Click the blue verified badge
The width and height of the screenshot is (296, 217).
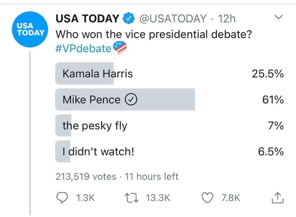[129, 19]
